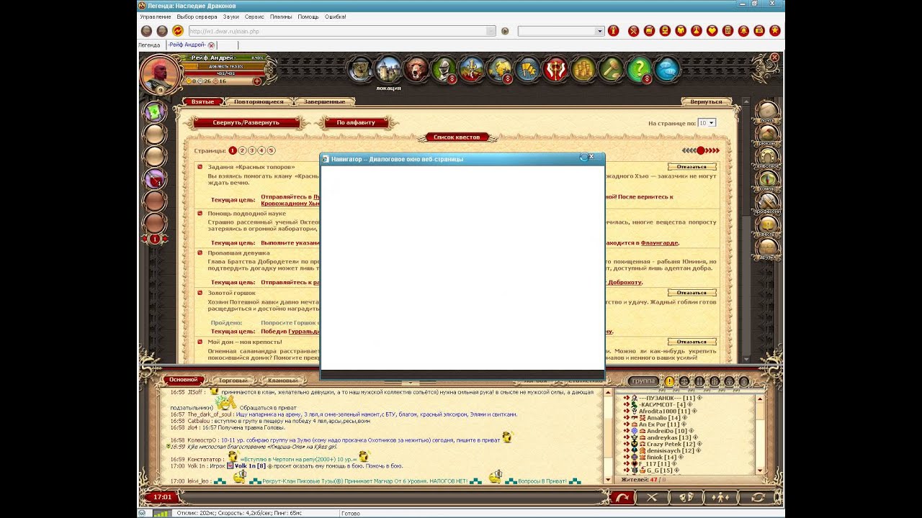
Task: Click the browser back toolbar button
Action: [x=146, y=31]
